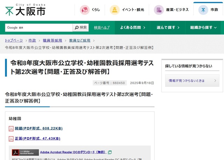
Task: Go to 教員など採用 breadcrumb link
Action: click(x=80, y=41)
